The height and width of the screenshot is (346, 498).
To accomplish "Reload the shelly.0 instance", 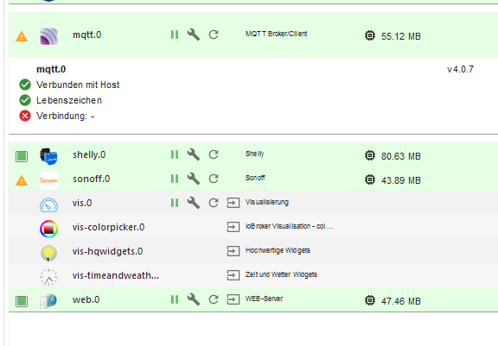I will coord(214,154).
